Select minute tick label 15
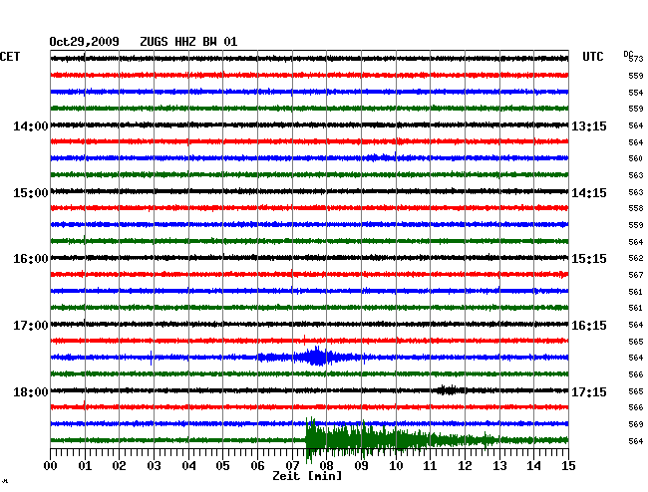The width and height of the screenshot is (648, 492). [x=568, y=466]
